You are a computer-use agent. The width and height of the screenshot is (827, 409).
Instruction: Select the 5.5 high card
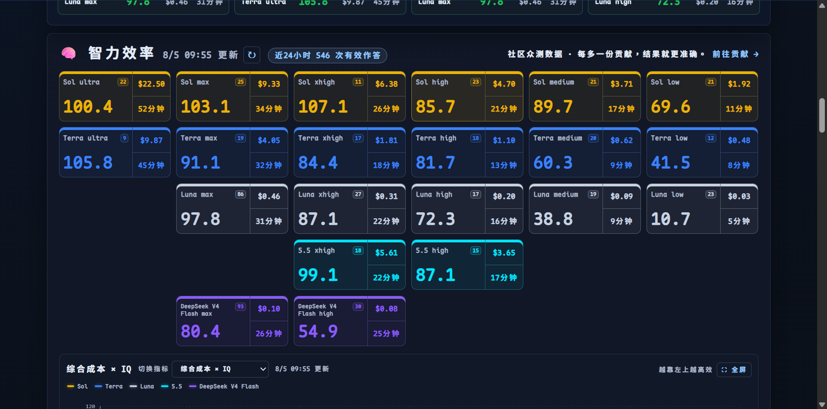(467, 265)
